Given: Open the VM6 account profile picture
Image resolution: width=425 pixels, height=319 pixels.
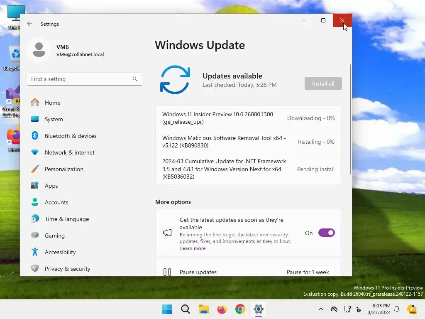Looking at the screenshot, I should (x=39, y=50).
